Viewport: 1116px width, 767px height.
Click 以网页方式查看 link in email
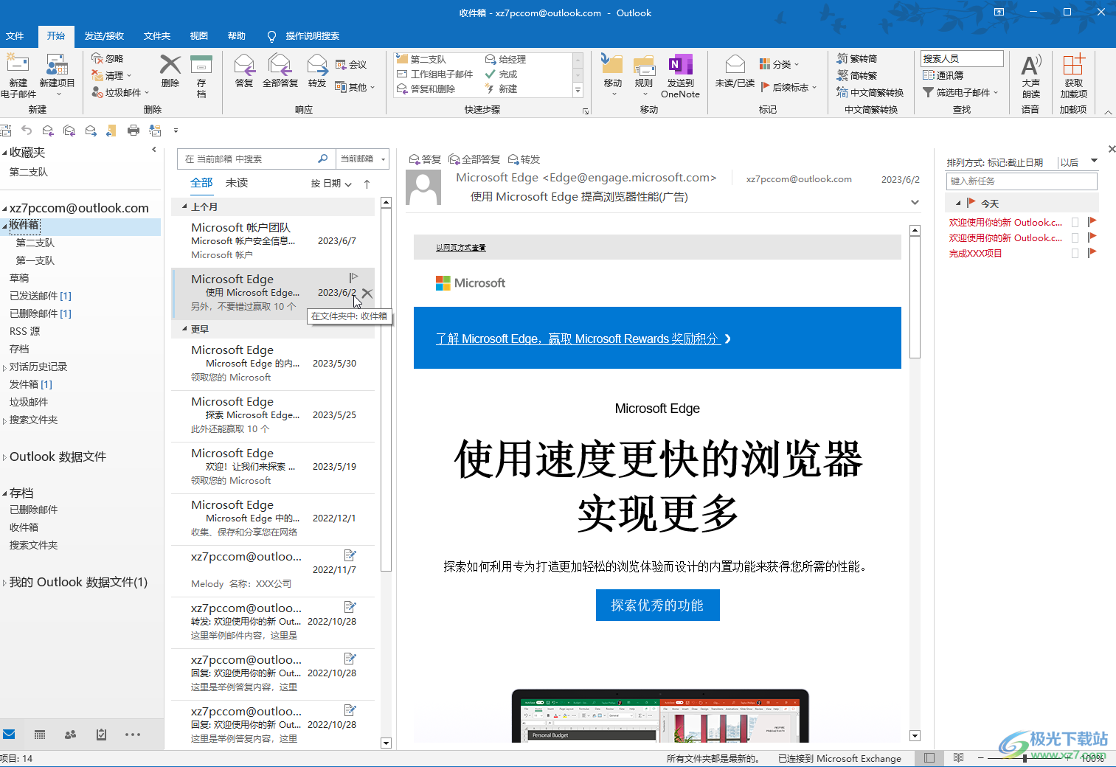tap(461, 248)
